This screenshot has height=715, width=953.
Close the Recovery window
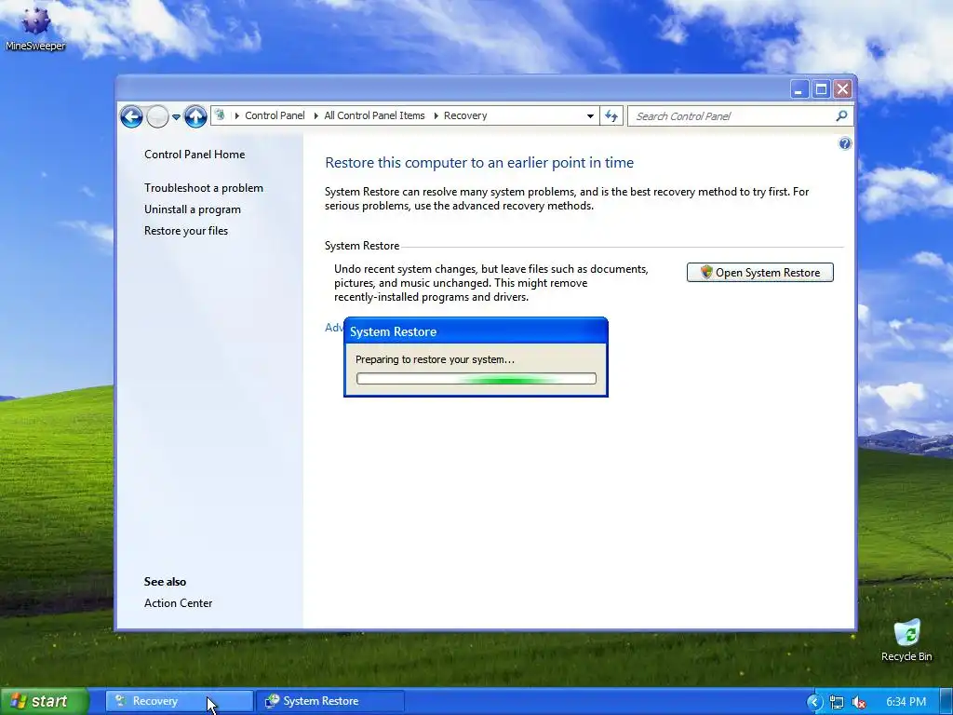pos(842,89)
